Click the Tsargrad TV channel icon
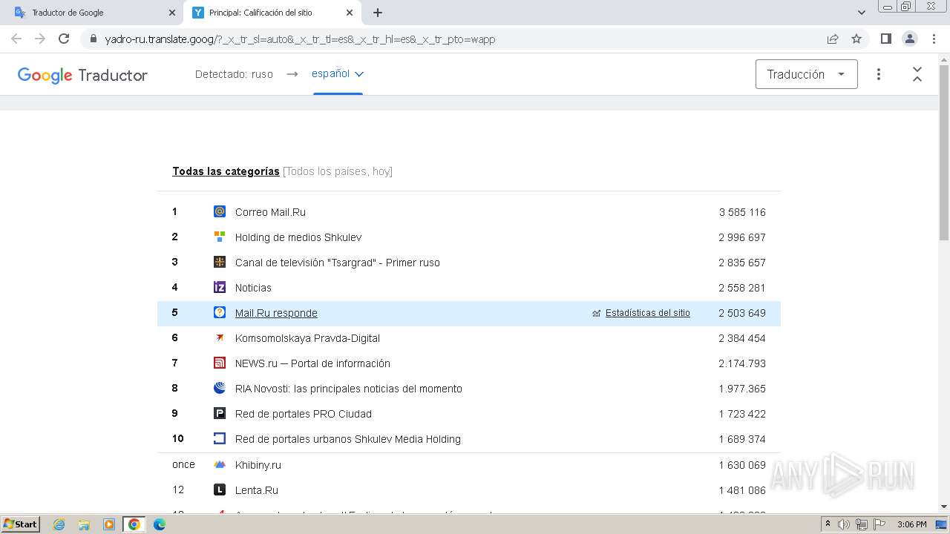This screenshot has width=950, height=534. (220, 262)
